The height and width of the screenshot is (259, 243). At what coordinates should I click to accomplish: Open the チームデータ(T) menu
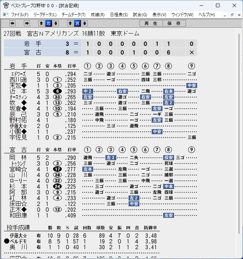[74, 15]
